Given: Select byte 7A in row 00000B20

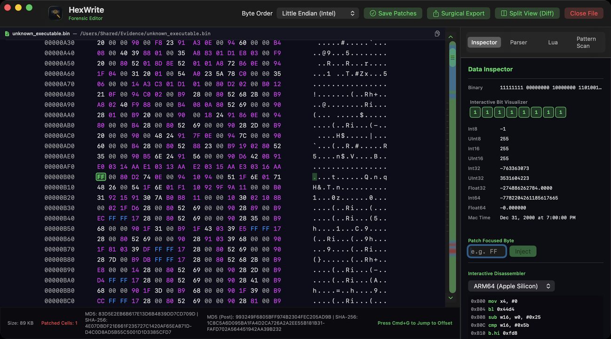Looking at the screenshot, I should pos(158,198).
